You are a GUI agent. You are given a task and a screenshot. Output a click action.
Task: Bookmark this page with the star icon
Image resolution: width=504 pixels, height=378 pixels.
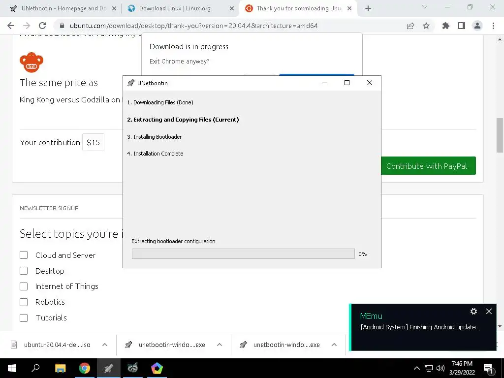click(x=426, y=26)
